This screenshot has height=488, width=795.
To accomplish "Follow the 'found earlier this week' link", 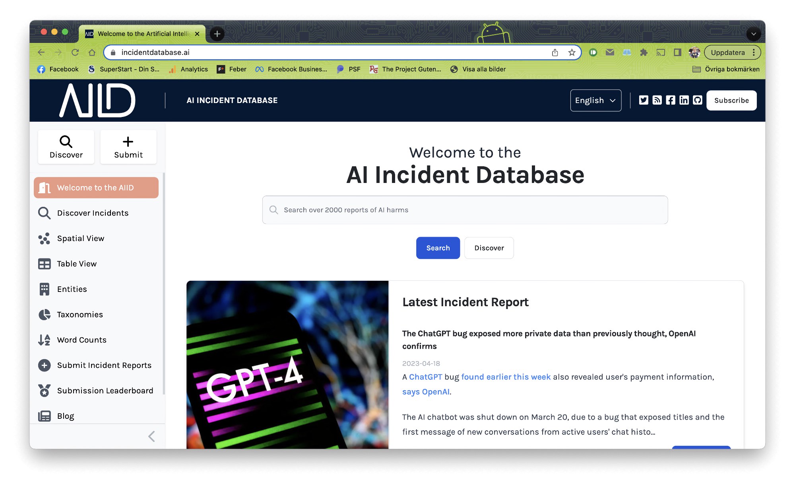I will (x=505, y=377).
